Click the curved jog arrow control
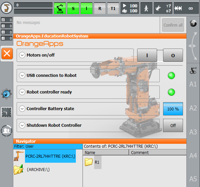Viewport: 200px width, 187px height. tap(193, 46)
